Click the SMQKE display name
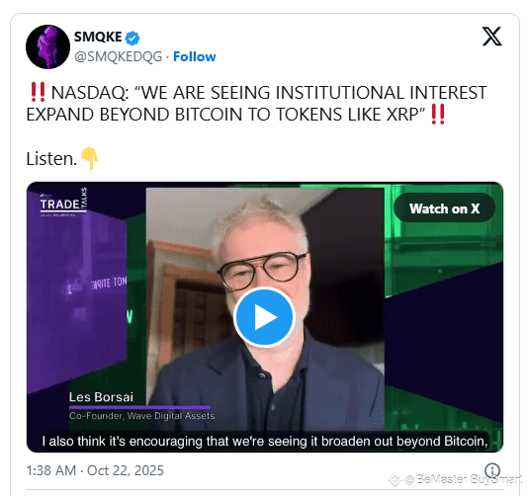Screen dimensions: 530x496 click(x=98, y=37)
